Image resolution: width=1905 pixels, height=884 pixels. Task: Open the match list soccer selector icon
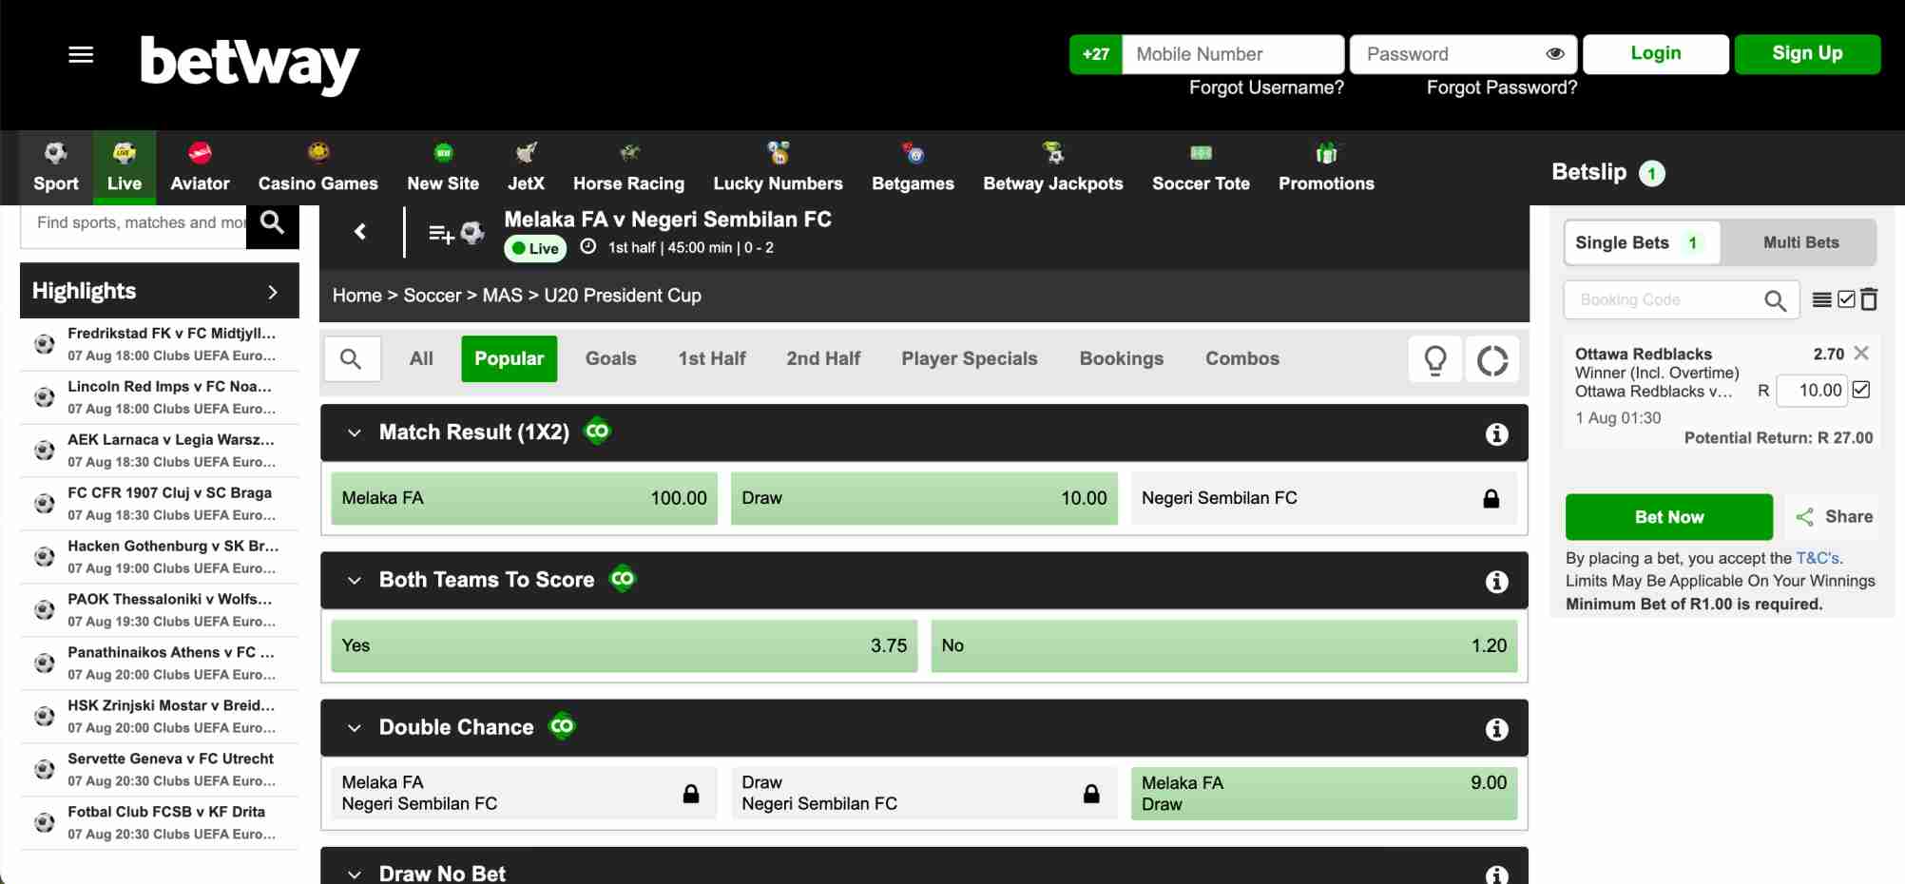456,233
